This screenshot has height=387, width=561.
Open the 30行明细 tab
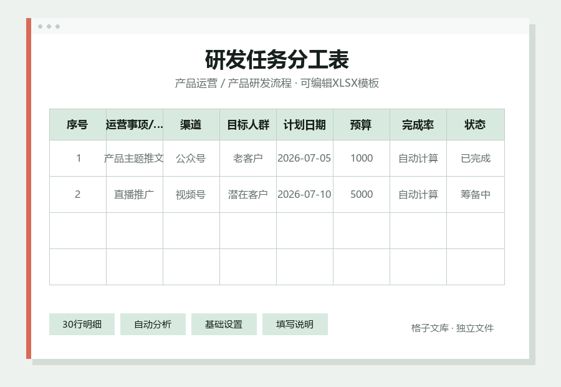(x=82, y=325)
